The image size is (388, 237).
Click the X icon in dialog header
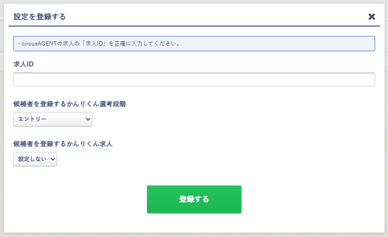tap(372, 16)
